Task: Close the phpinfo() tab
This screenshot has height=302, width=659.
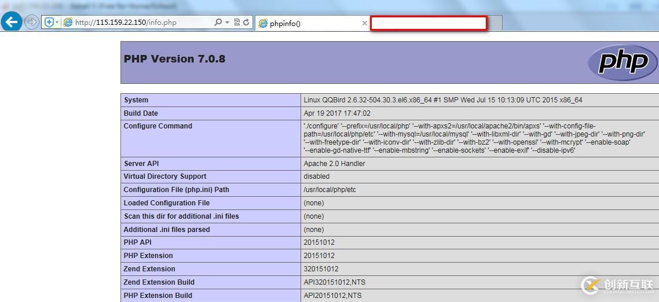Action: [364, 23]
